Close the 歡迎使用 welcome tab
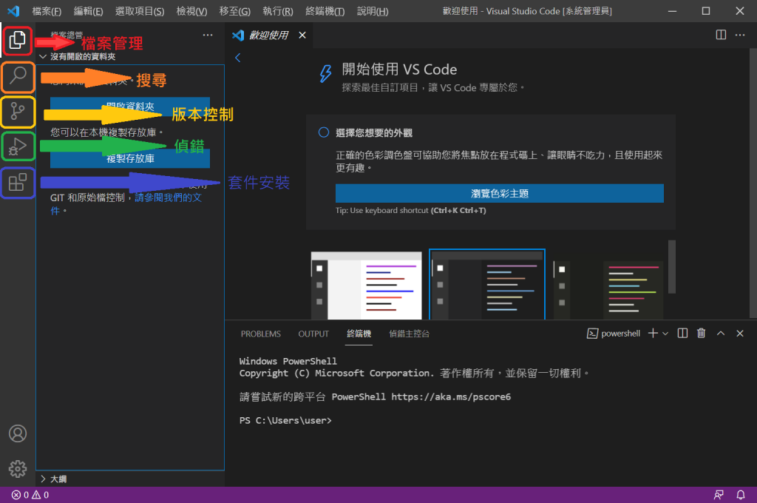The height and width of the screenshot is (503, 757). pos(302,35)
